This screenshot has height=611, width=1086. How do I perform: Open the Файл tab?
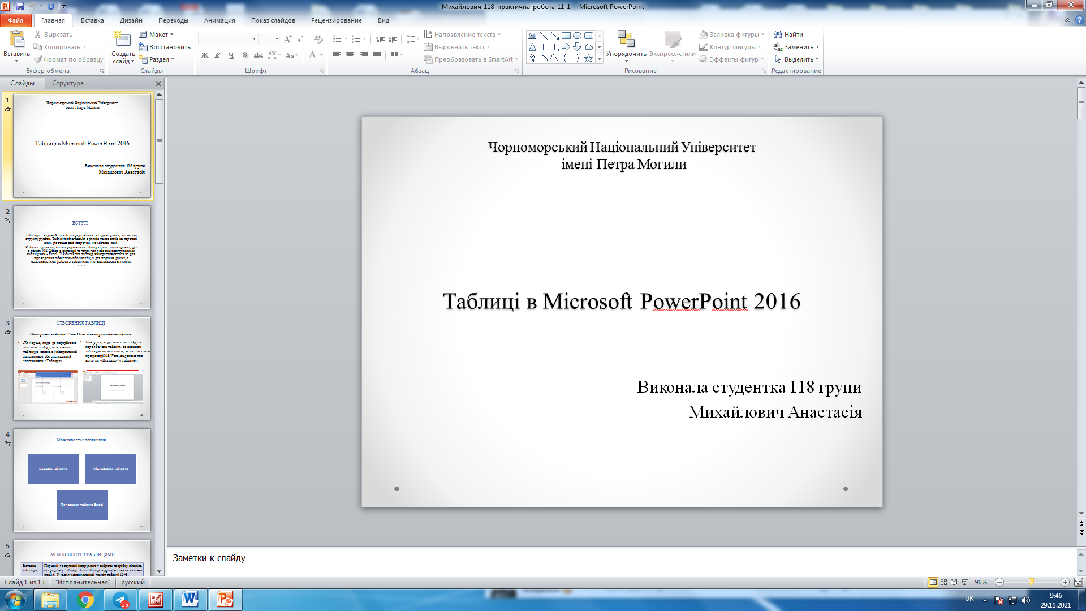(16, 20)
